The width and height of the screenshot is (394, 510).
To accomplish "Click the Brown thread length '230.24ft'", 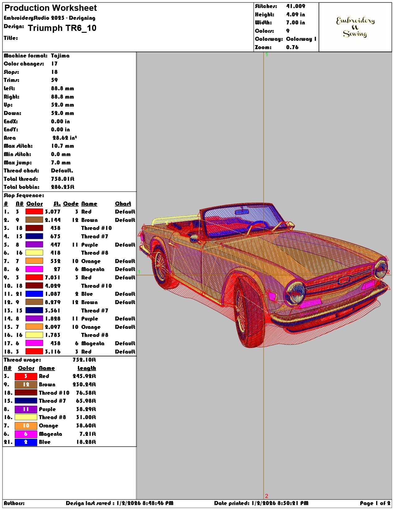I will pos(84,385).
